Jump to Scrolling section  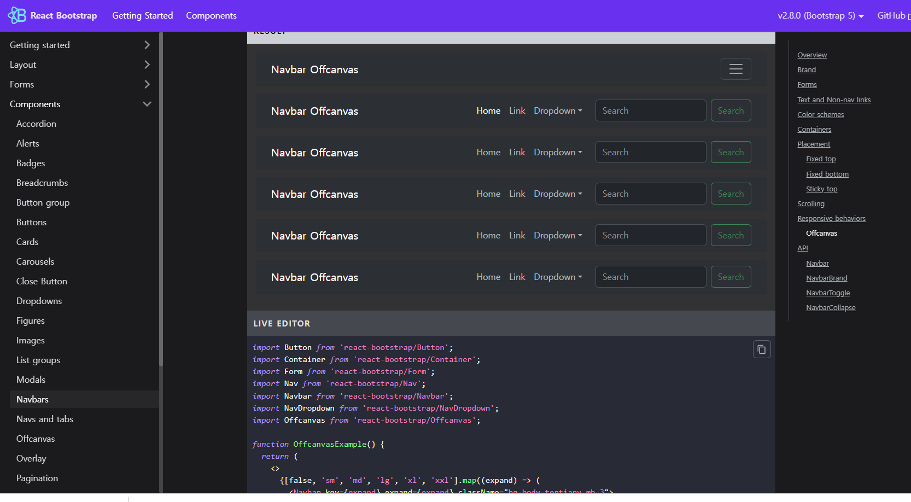(x=811, y=203)
